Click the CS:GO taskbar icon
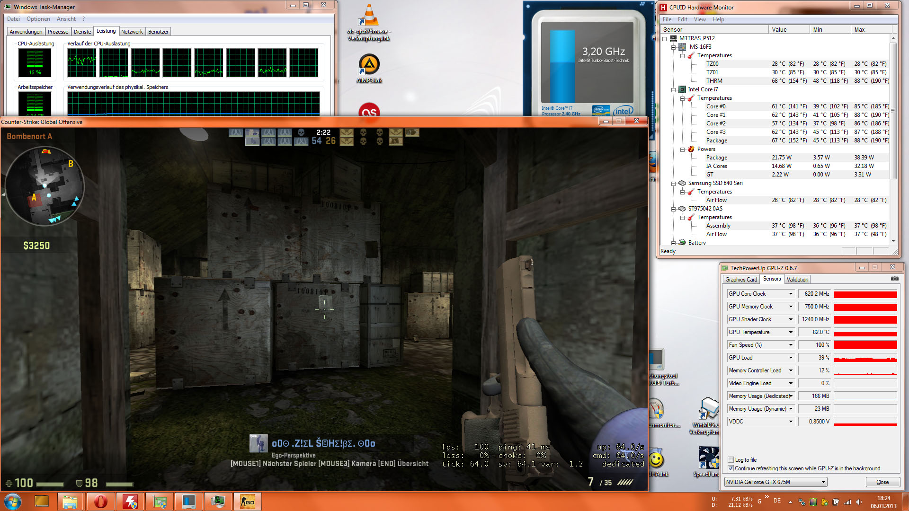909x511 pixels. (247, 502)
